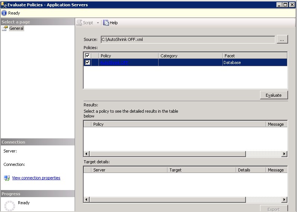This screenshot has height=212, width=297.
Task: Open View connection properties link
Action: pos(36,178)
